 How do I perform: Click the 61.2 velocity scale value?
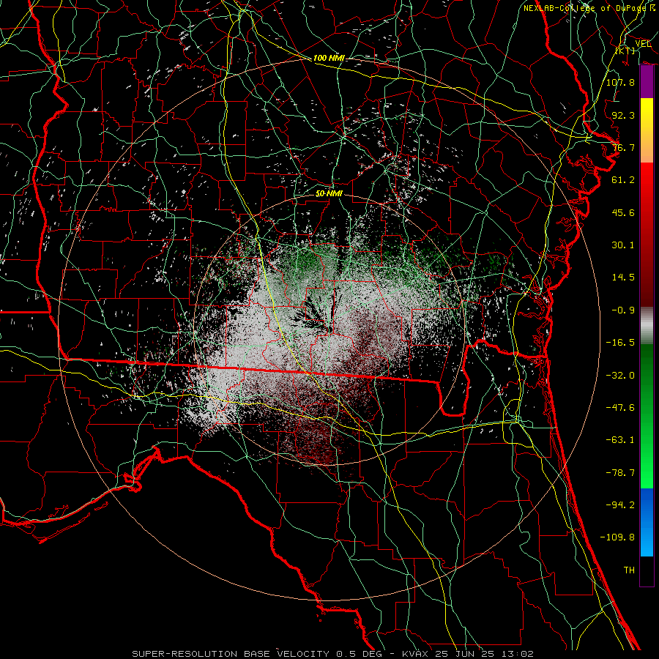[x=623, y=180]
